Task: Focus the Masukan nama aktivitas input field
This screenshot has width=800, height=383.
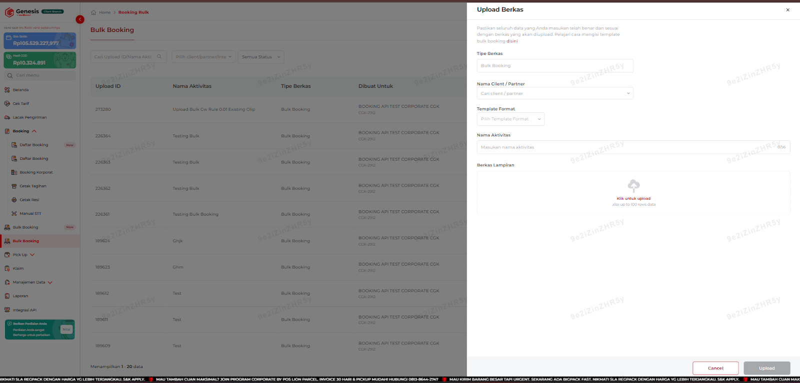Action: pos(625,147)
